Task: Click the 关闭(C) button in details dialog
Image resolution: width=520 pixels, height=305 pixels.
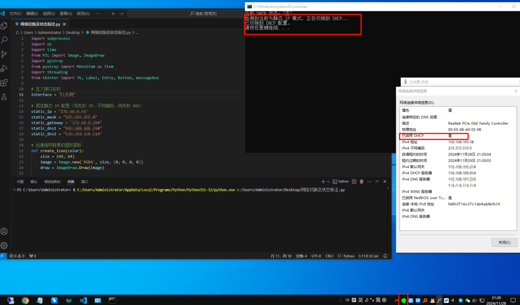Action: click(x=504, y=242)
